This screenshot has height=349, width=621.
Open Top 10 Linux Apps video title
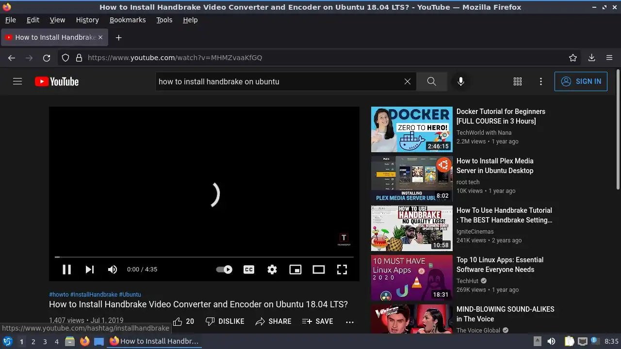[500, 265]
